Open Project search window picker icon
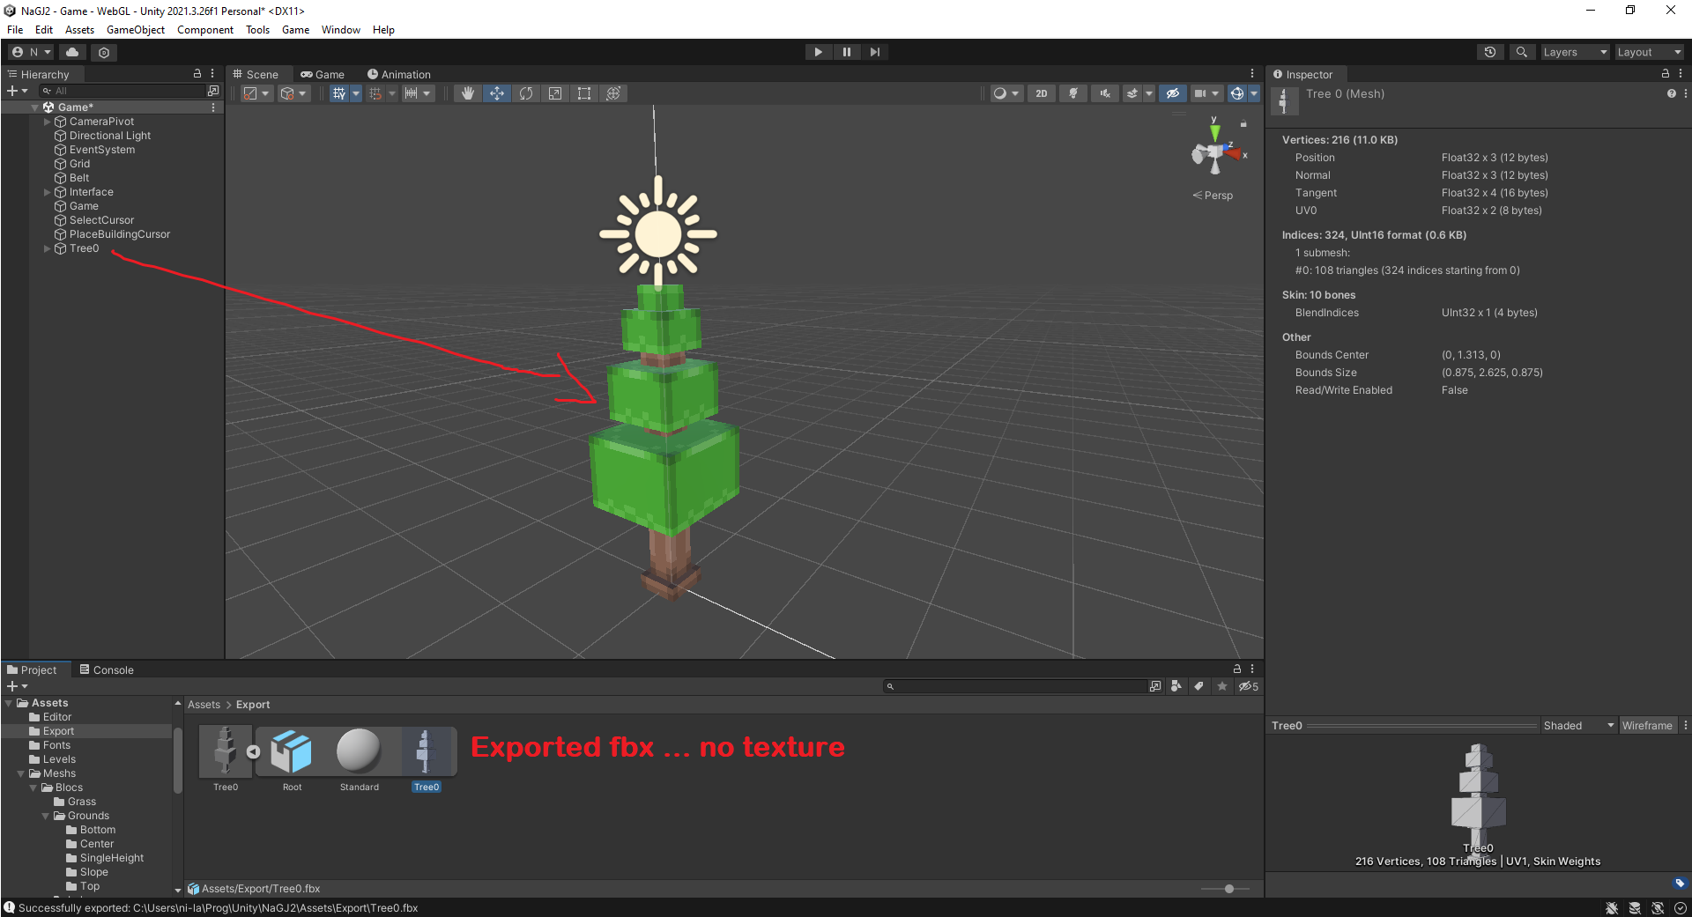The height and width of the screenshot is (917, 1692). coord(1154,686)
